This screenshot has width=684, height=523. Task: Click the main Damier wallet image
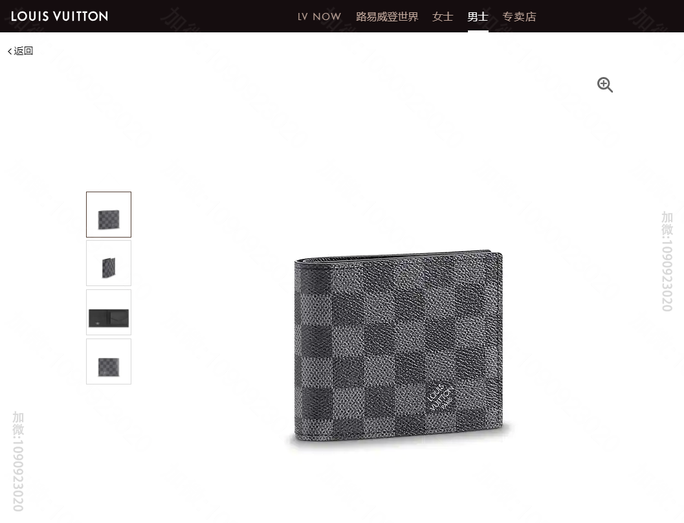[398, 346]
